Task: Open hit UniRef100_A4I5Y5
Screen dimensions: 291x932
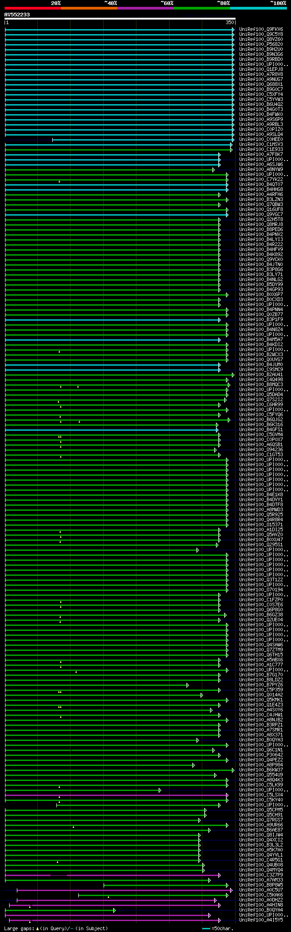Action: point(261,920)
